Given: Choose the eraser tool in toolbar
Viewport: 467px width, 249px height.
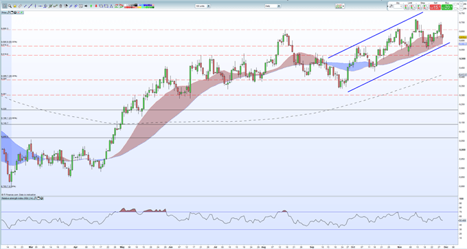Looking at the screenshot, I should click(20, 6).
